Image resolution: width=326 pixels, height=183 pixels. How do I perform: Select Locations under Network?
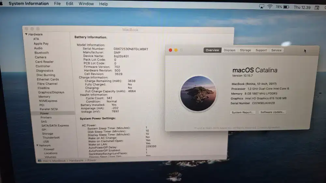51,153
